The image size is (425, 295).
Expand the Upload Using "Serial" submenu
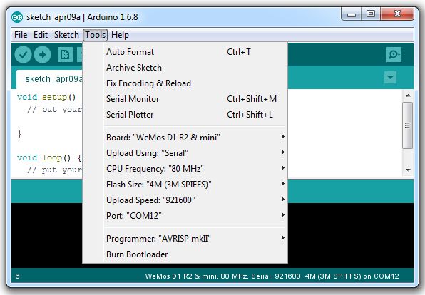pyautogui.click(x=185, y=153)
